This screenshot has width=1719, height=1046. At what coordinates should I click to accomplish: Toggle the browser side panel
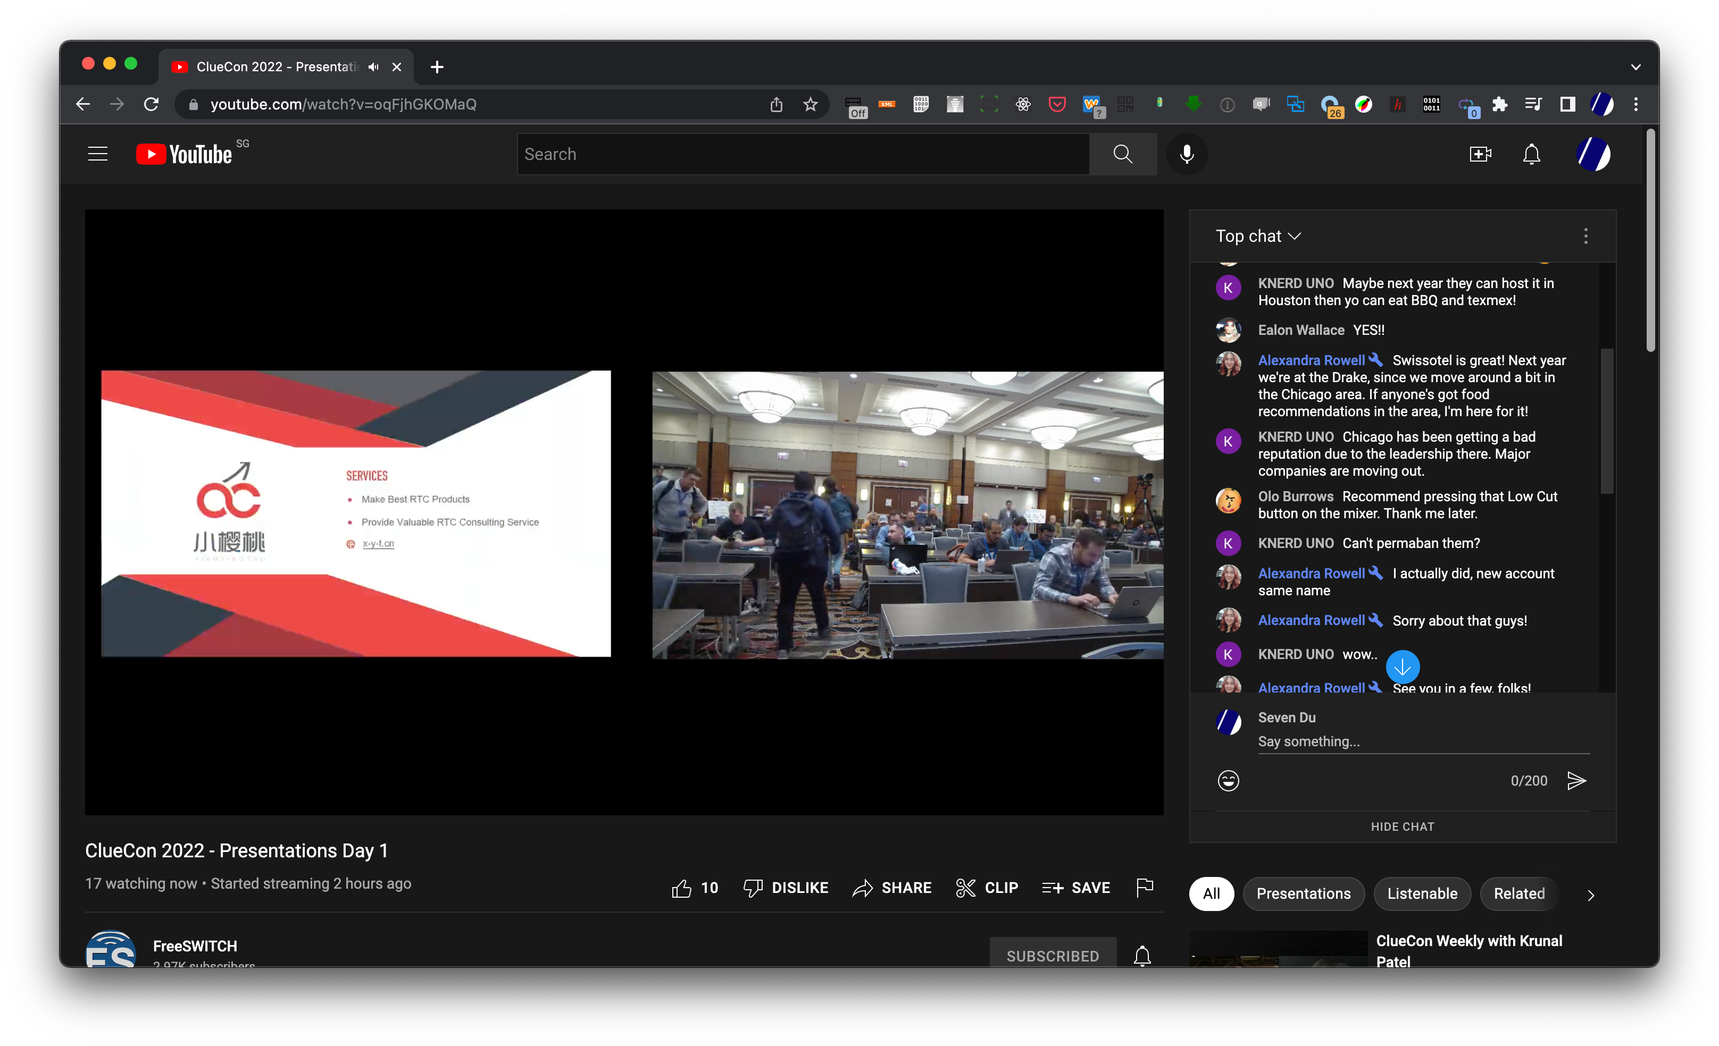pyautogui.click(x=1567, y=105)
